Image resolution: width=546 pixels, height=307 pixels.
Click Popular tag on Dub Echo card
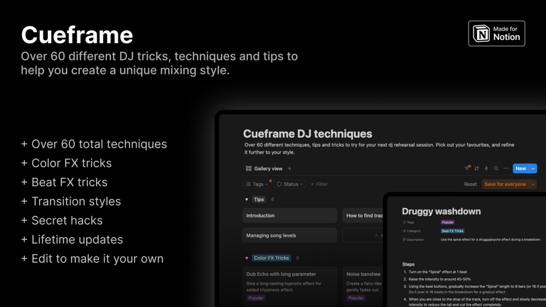(256, 298)
